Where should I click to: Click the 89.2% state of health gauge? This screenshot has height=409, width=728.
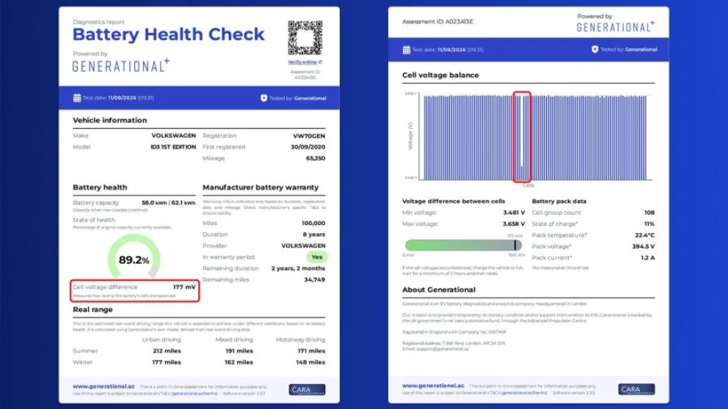tap(134, 257)
